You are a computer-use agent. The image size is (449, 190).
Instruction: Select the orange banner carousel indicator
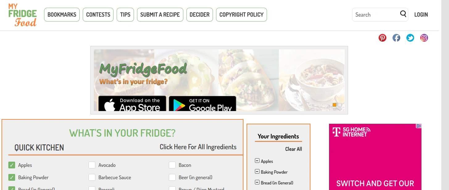tap(335, 105)
